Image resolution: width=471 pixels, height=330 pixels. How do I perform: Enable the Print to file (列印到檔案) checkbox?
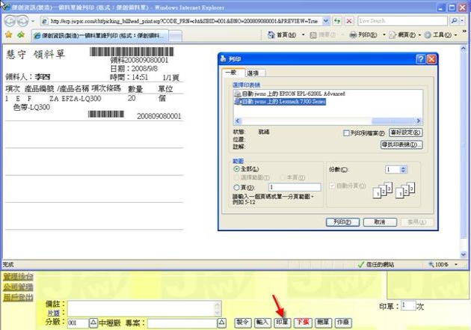(346, 132)
